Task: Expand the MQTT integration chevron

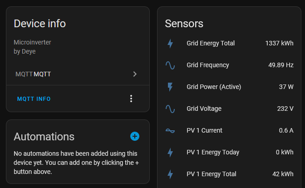Action: click(x=135, y=74)
